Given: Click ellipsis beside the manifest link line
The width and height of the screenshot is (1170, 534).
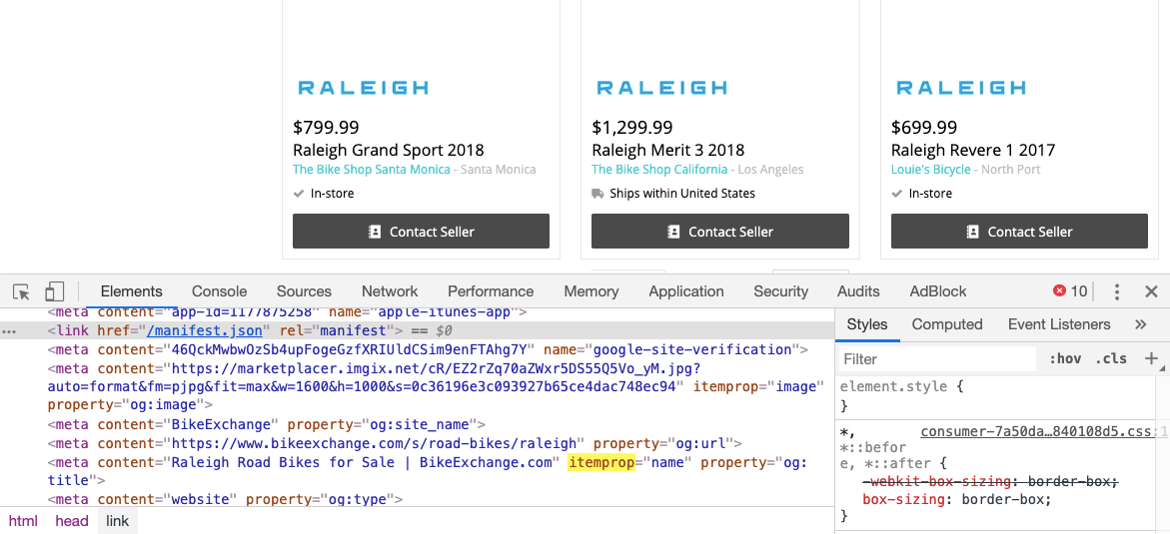Looking at the screenshot, I should 9,331.
